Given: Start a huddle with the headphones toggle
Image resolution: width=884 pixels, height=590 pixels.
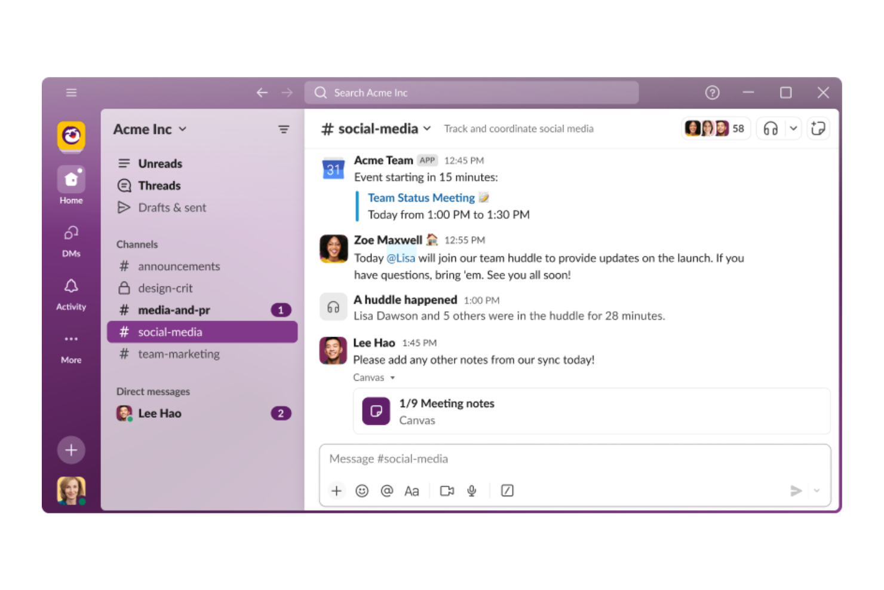Looking at the screenshot, I should (771, 128).
